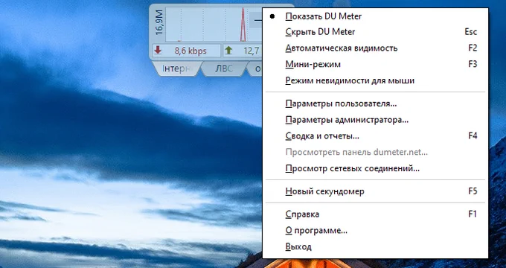The height and width of the screenshot is (268, 506).
Task: Open 'О программе...' dialog
Action: click(375, 231)
